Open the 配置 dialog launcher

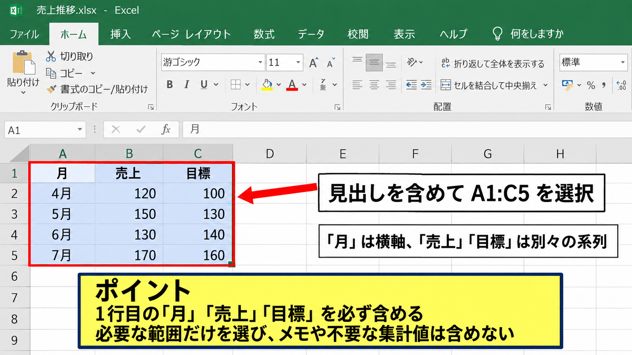point(548,108)
